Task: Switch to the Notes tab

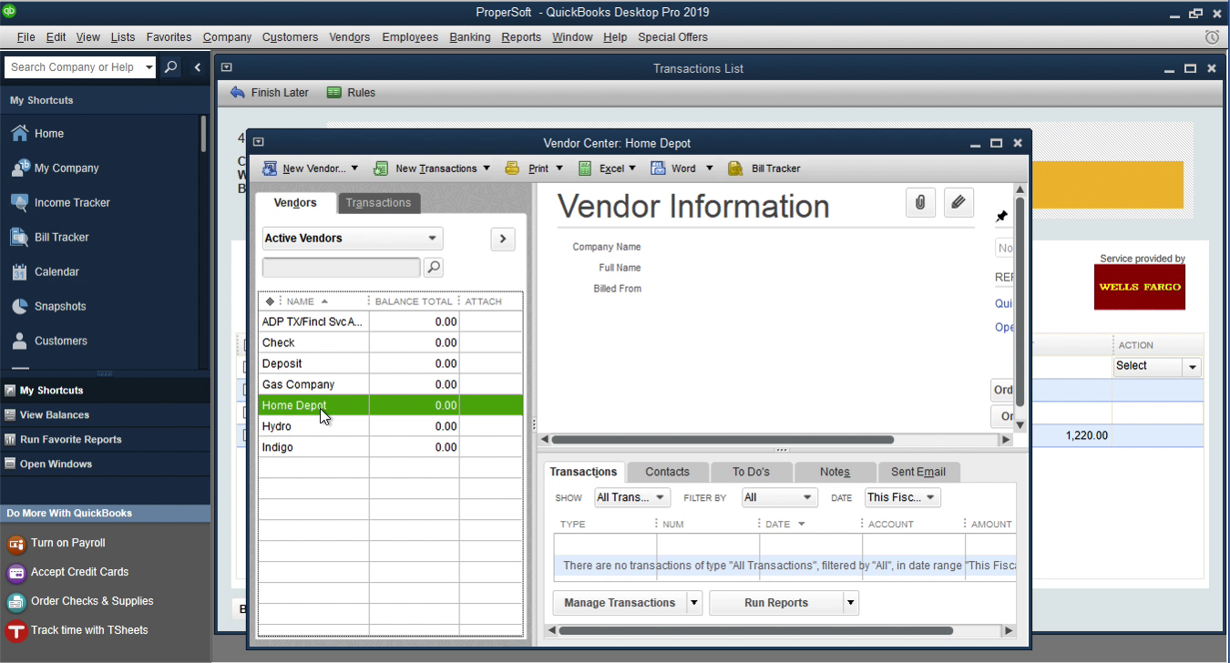Action: (835, 472)
